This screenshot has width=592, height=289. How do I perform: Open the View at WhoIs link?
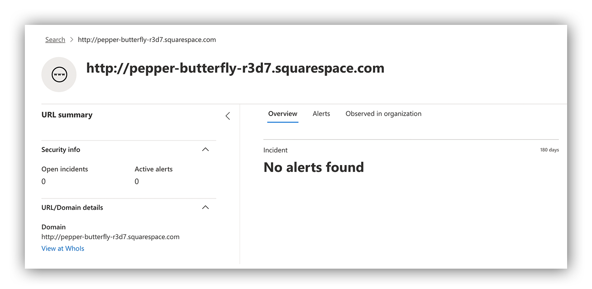[63, 248]
